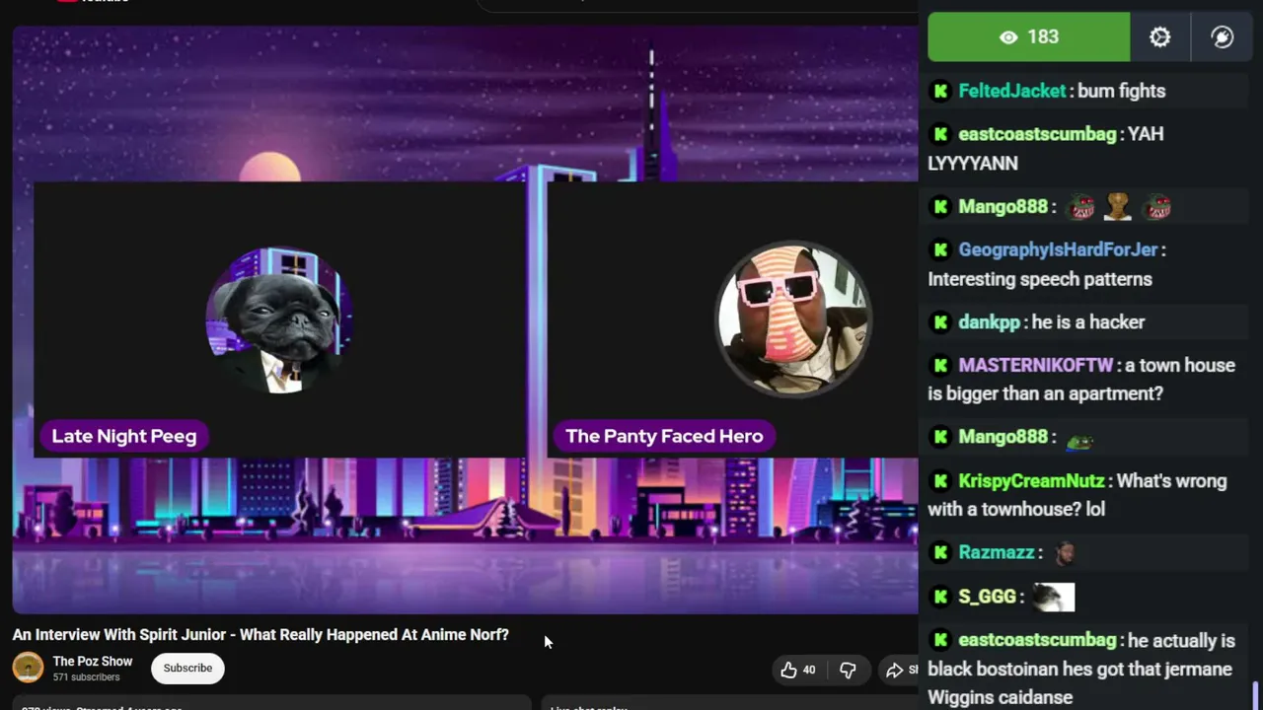Click middle emote in Mango888's three-emote message

point(1118,207)
